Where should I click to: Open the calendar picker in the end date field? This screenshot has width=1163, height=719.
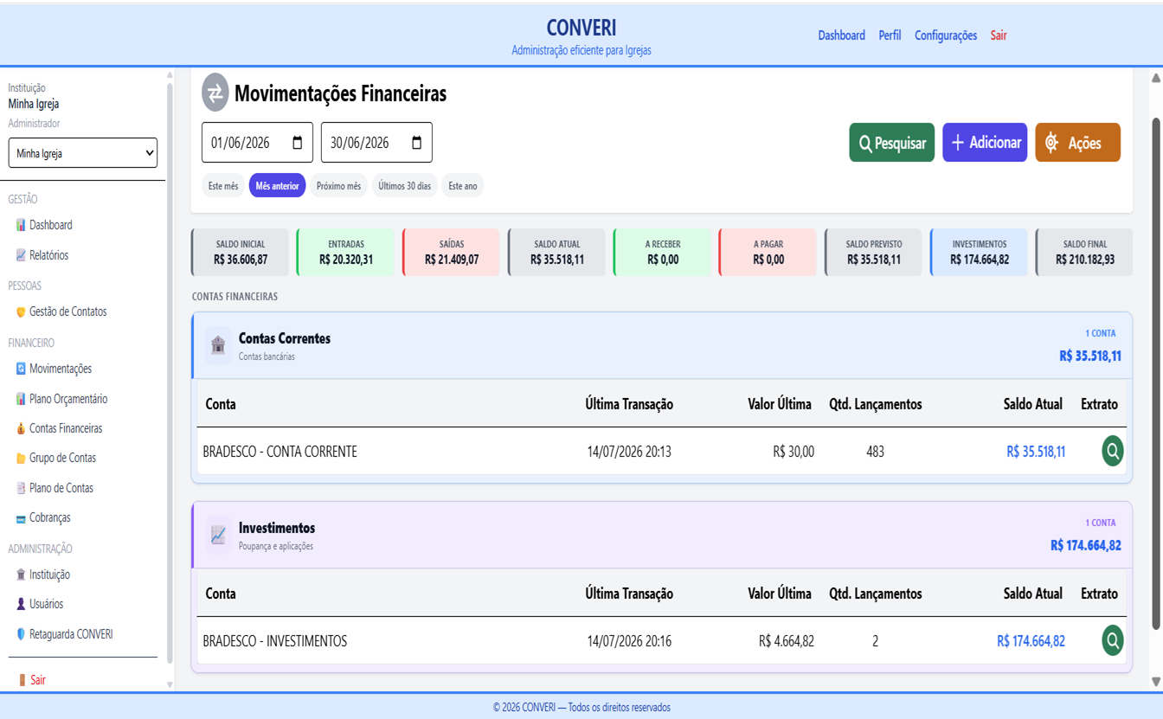[x=417, y=143]
